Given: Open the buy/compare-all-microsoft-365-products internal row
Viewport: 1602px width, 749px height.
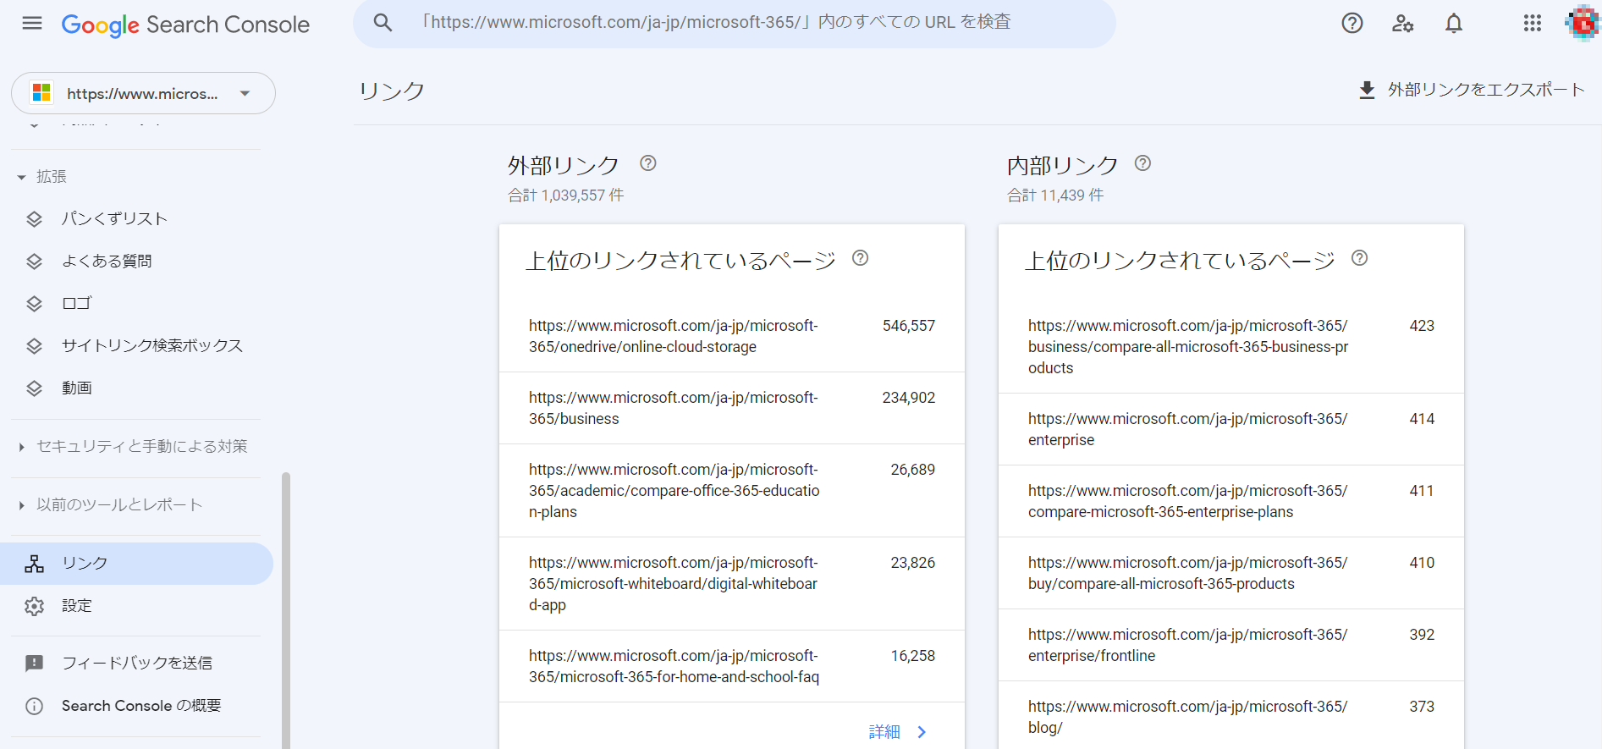Looking at the screenshot, I should click(x=1231, y=573).
